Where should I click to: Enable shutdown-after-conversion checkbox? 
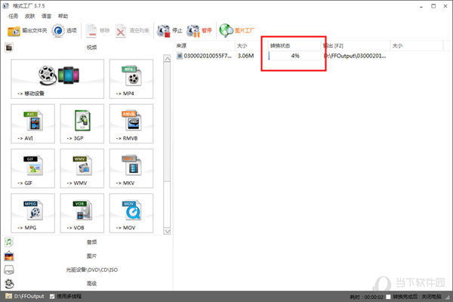coord(388,297)
